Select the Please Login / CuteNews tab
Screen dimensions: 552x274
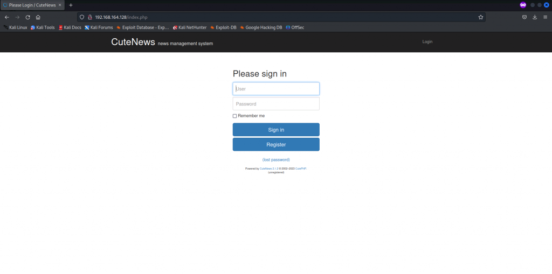32,5
